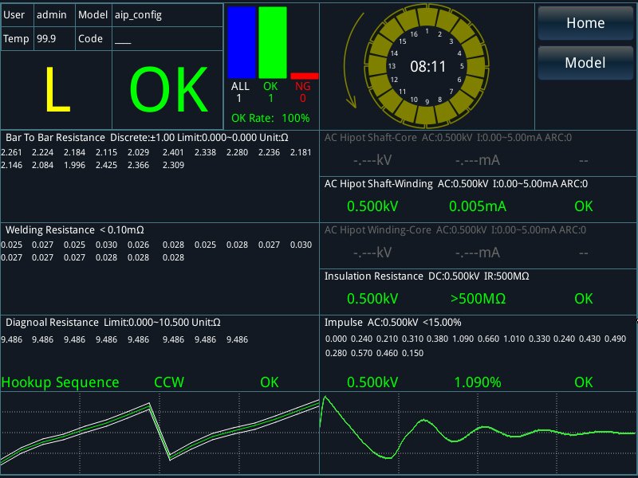Click the >500MΩ insulation reading
The width and height of the screenshot is (638, 478).
tap(478, 299)
